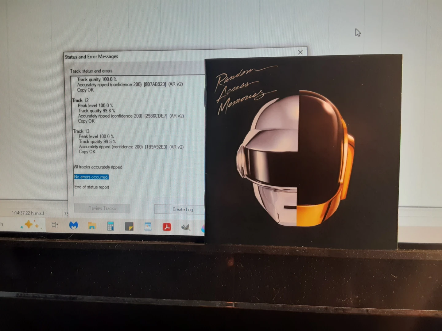The width and height of the screenshot is (442, 331).
Task: Click Track 13 'Peak level 100.0 %' line
Action: point(96,136)
